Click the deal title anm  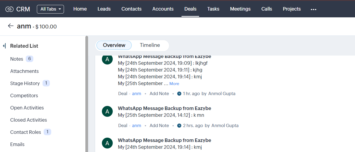click(x=24, y=26)
